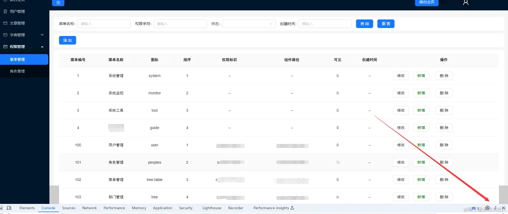Viewport: 508px width, 214px height.
Task: Click 新增 for 系统管理 row
Action: 421,76
